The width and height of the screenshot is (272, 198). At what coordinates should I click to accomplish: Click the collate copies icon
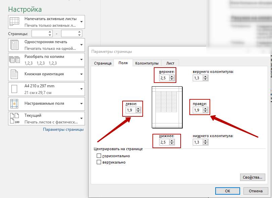pos(14,60)
